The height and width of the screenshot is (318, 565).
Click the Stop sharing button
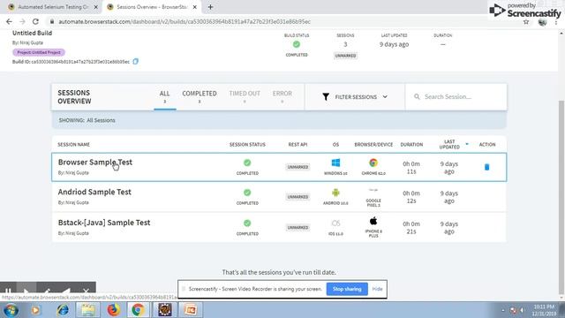347,289
